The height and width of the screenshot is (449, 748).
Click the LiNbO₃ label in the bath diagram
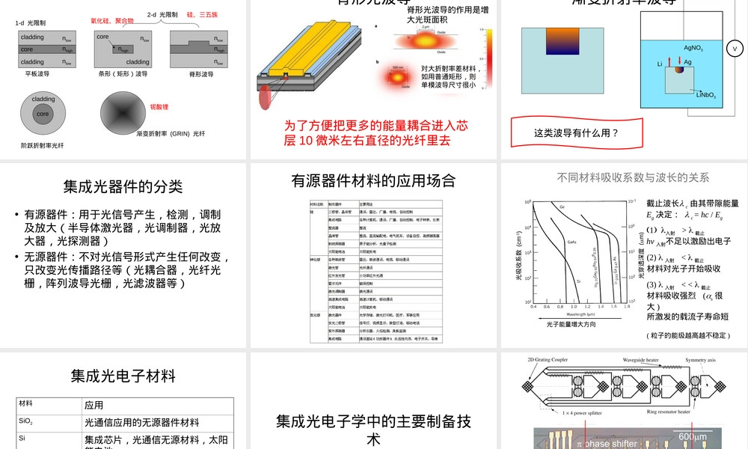pyautogui.click(x=705, y=94)
